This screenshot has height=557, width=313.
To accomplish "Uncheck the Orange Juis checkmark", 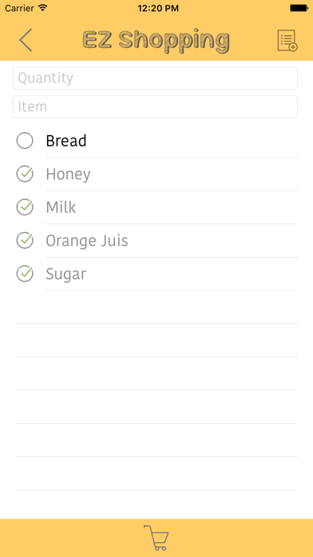I will pos(25,241).
